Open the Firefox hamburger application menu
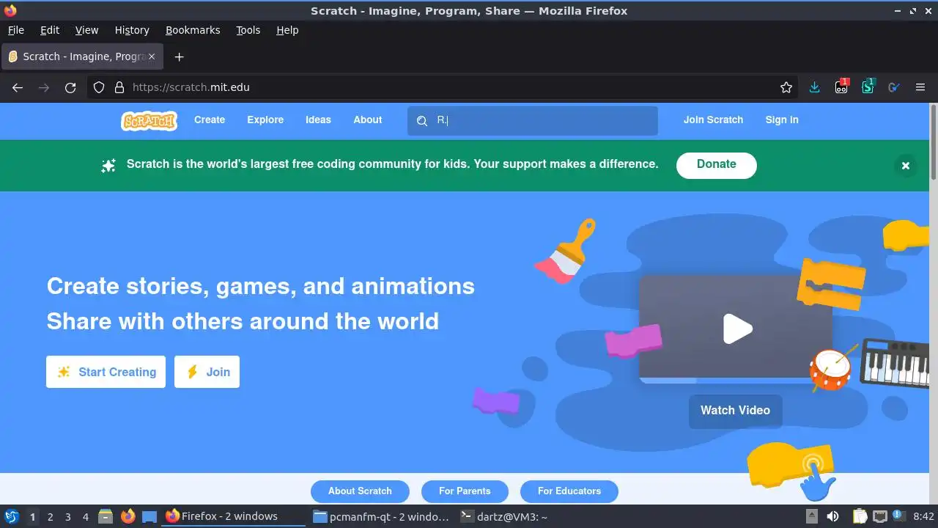The height and width of the screenshot is (528, 938). click(920, 87)
